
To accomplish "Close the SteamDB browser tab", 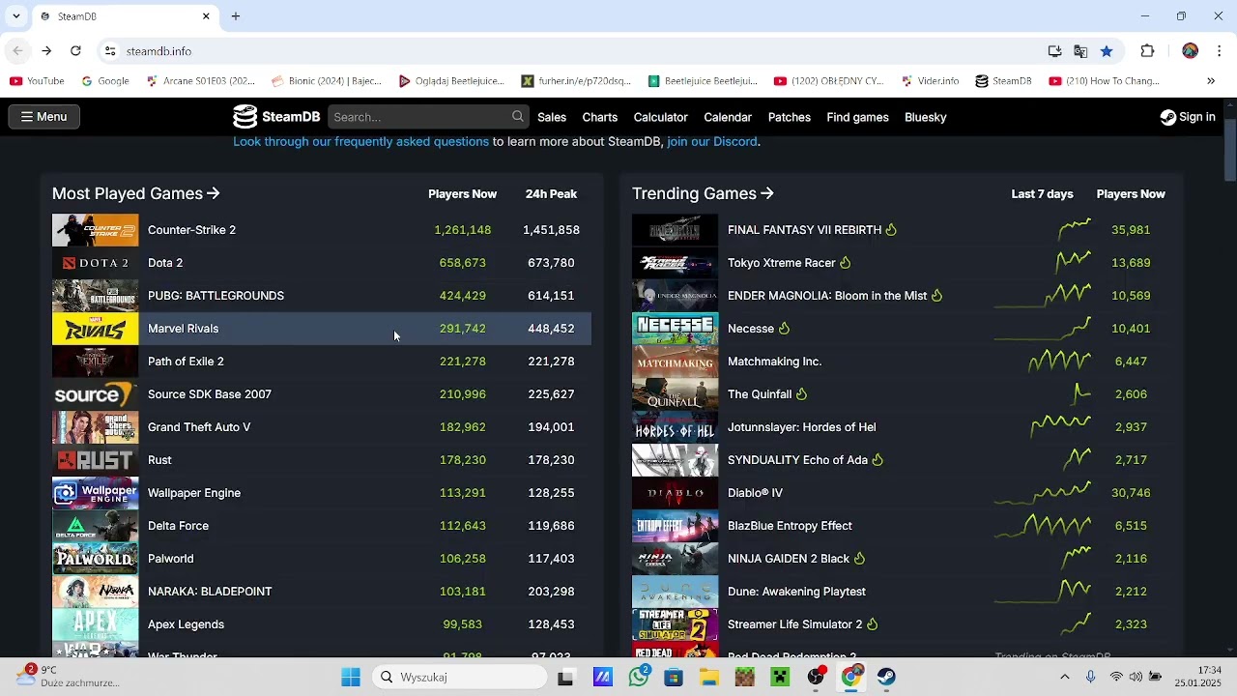I will point(206,16).
